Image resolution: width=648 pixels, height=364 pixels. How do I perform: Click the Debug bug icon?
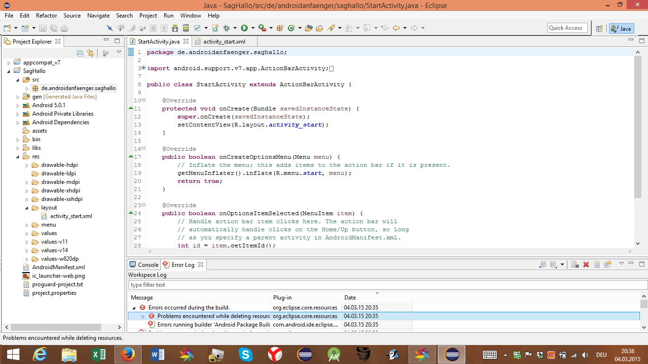226,28
